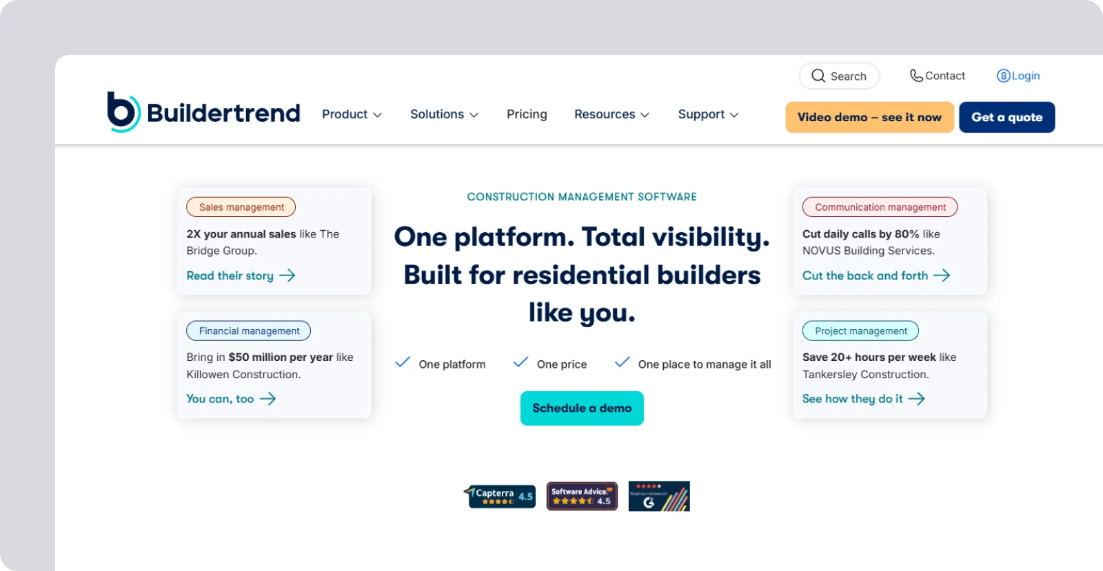Screen dimensions: 1103x571
Task: Click the 2X your annual sales text
Action: tap(241, 234)
